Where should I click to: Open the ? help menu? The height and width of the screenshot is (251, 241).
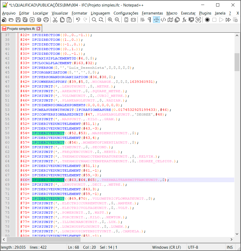[x=230, y=13]
